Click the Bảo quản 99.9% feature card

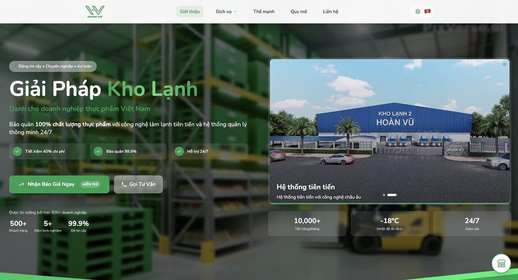(128, 151)
